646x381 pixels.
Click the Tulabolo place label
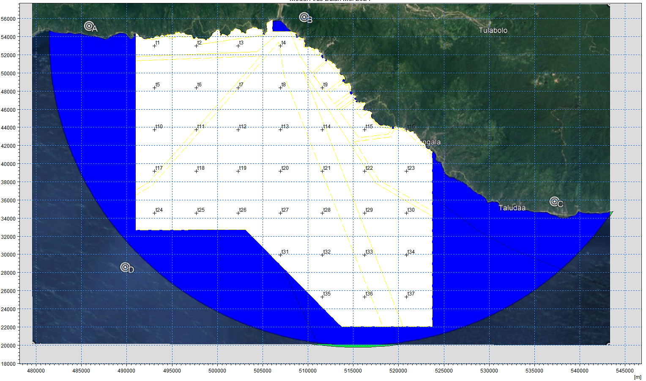493,30
